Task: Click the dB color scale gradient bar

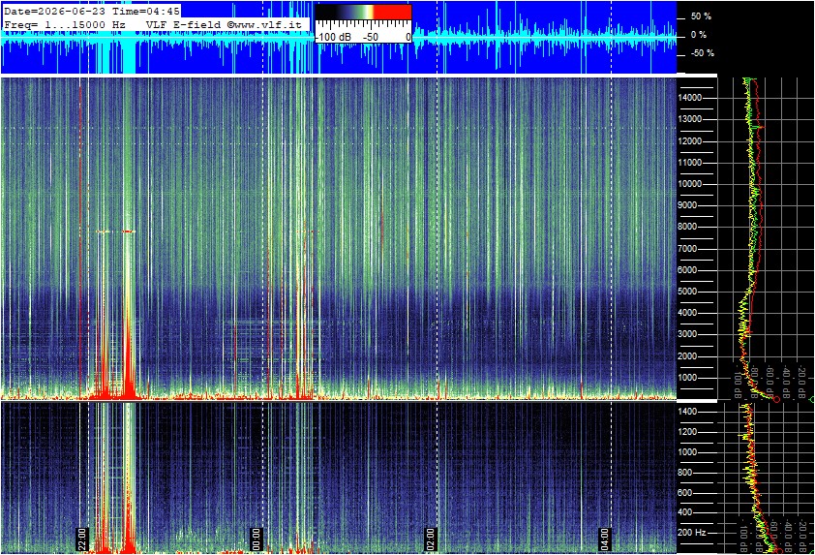Action: click(x=363, y=12)
